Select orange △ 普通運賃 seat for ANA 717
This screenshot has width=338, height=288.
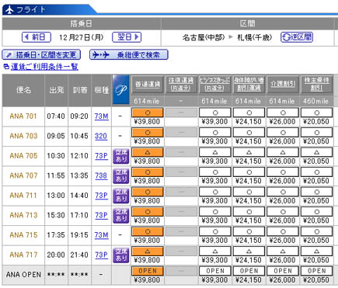click(x=148, y=252)
